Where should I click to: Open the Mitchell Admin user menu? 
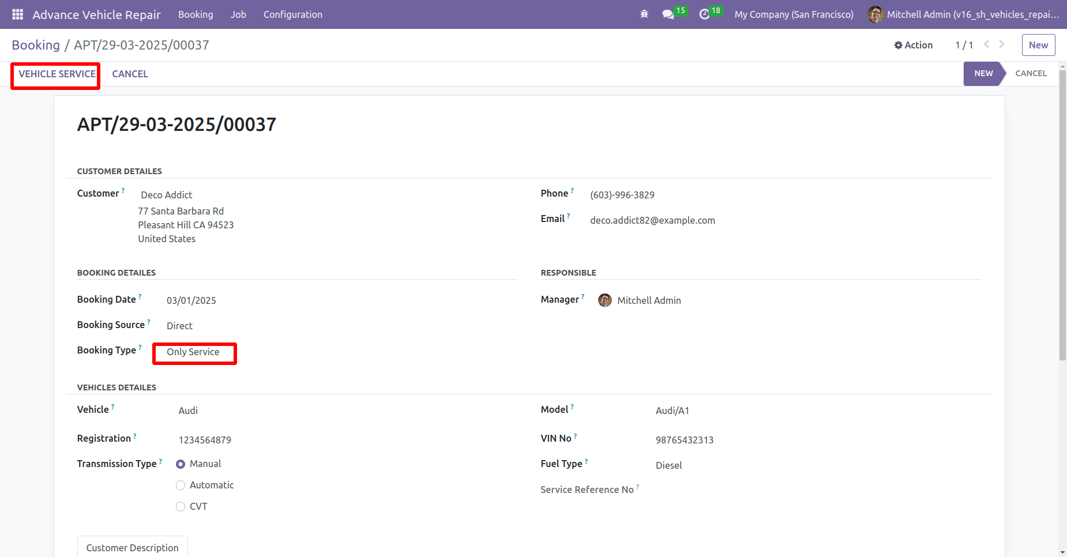(964, 14)
